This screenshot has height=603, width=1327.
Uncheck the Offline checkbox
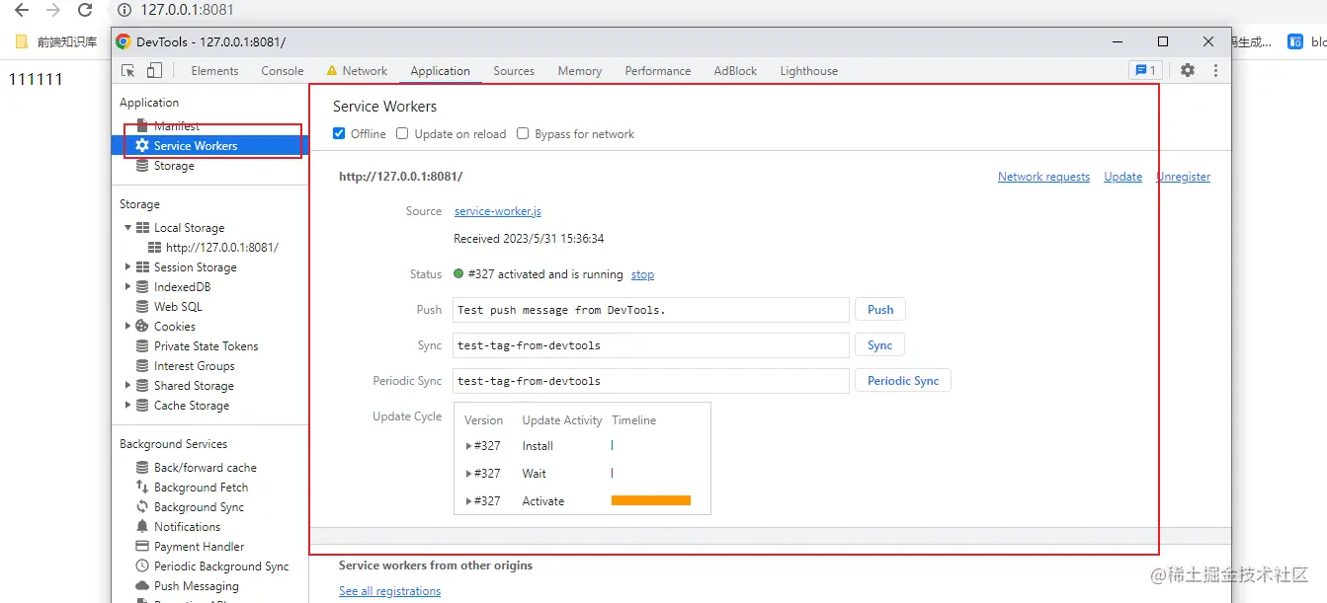[x=339, y=133]
